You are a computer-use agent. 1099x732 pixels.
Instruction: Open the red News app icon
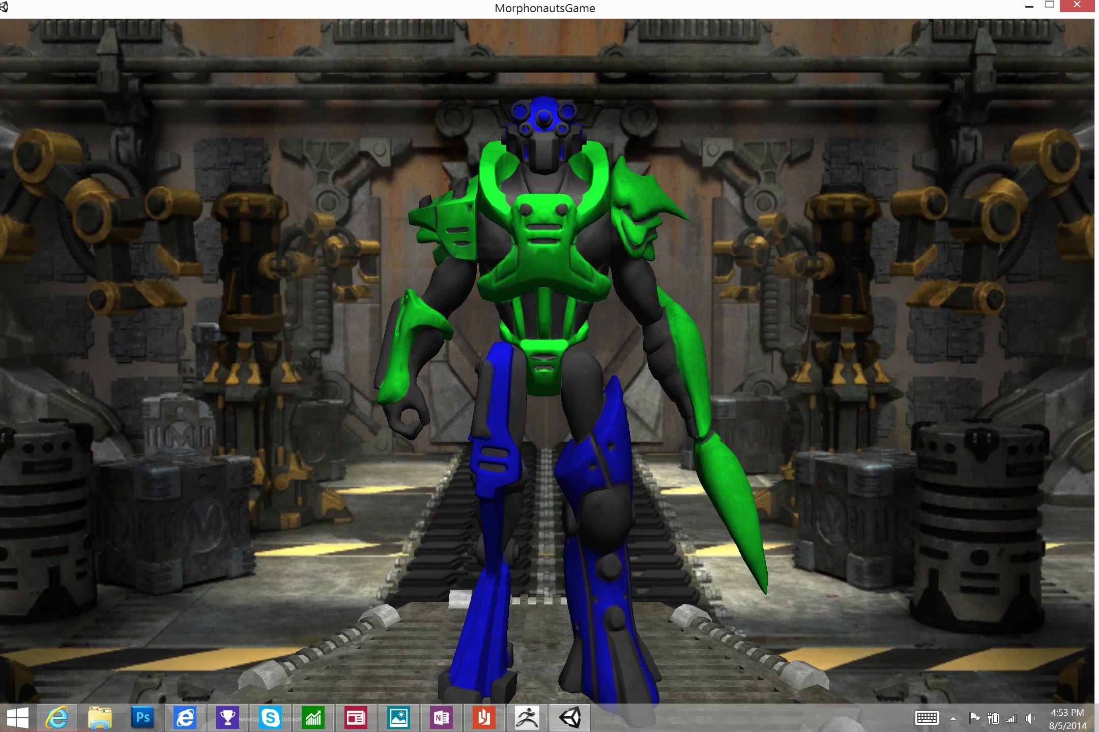pos(356,718)
